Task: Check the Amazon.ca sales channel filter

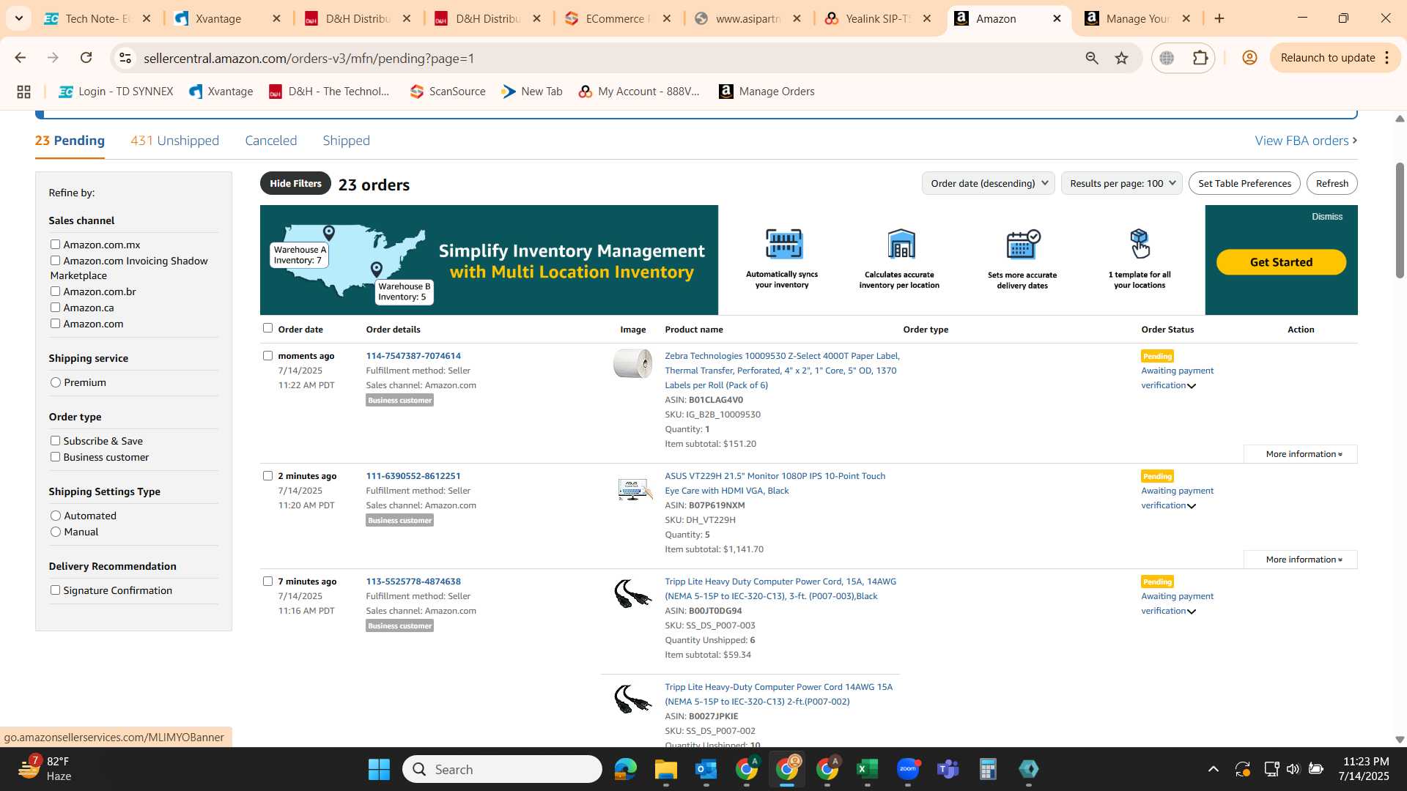Action: tap(55, 307)
